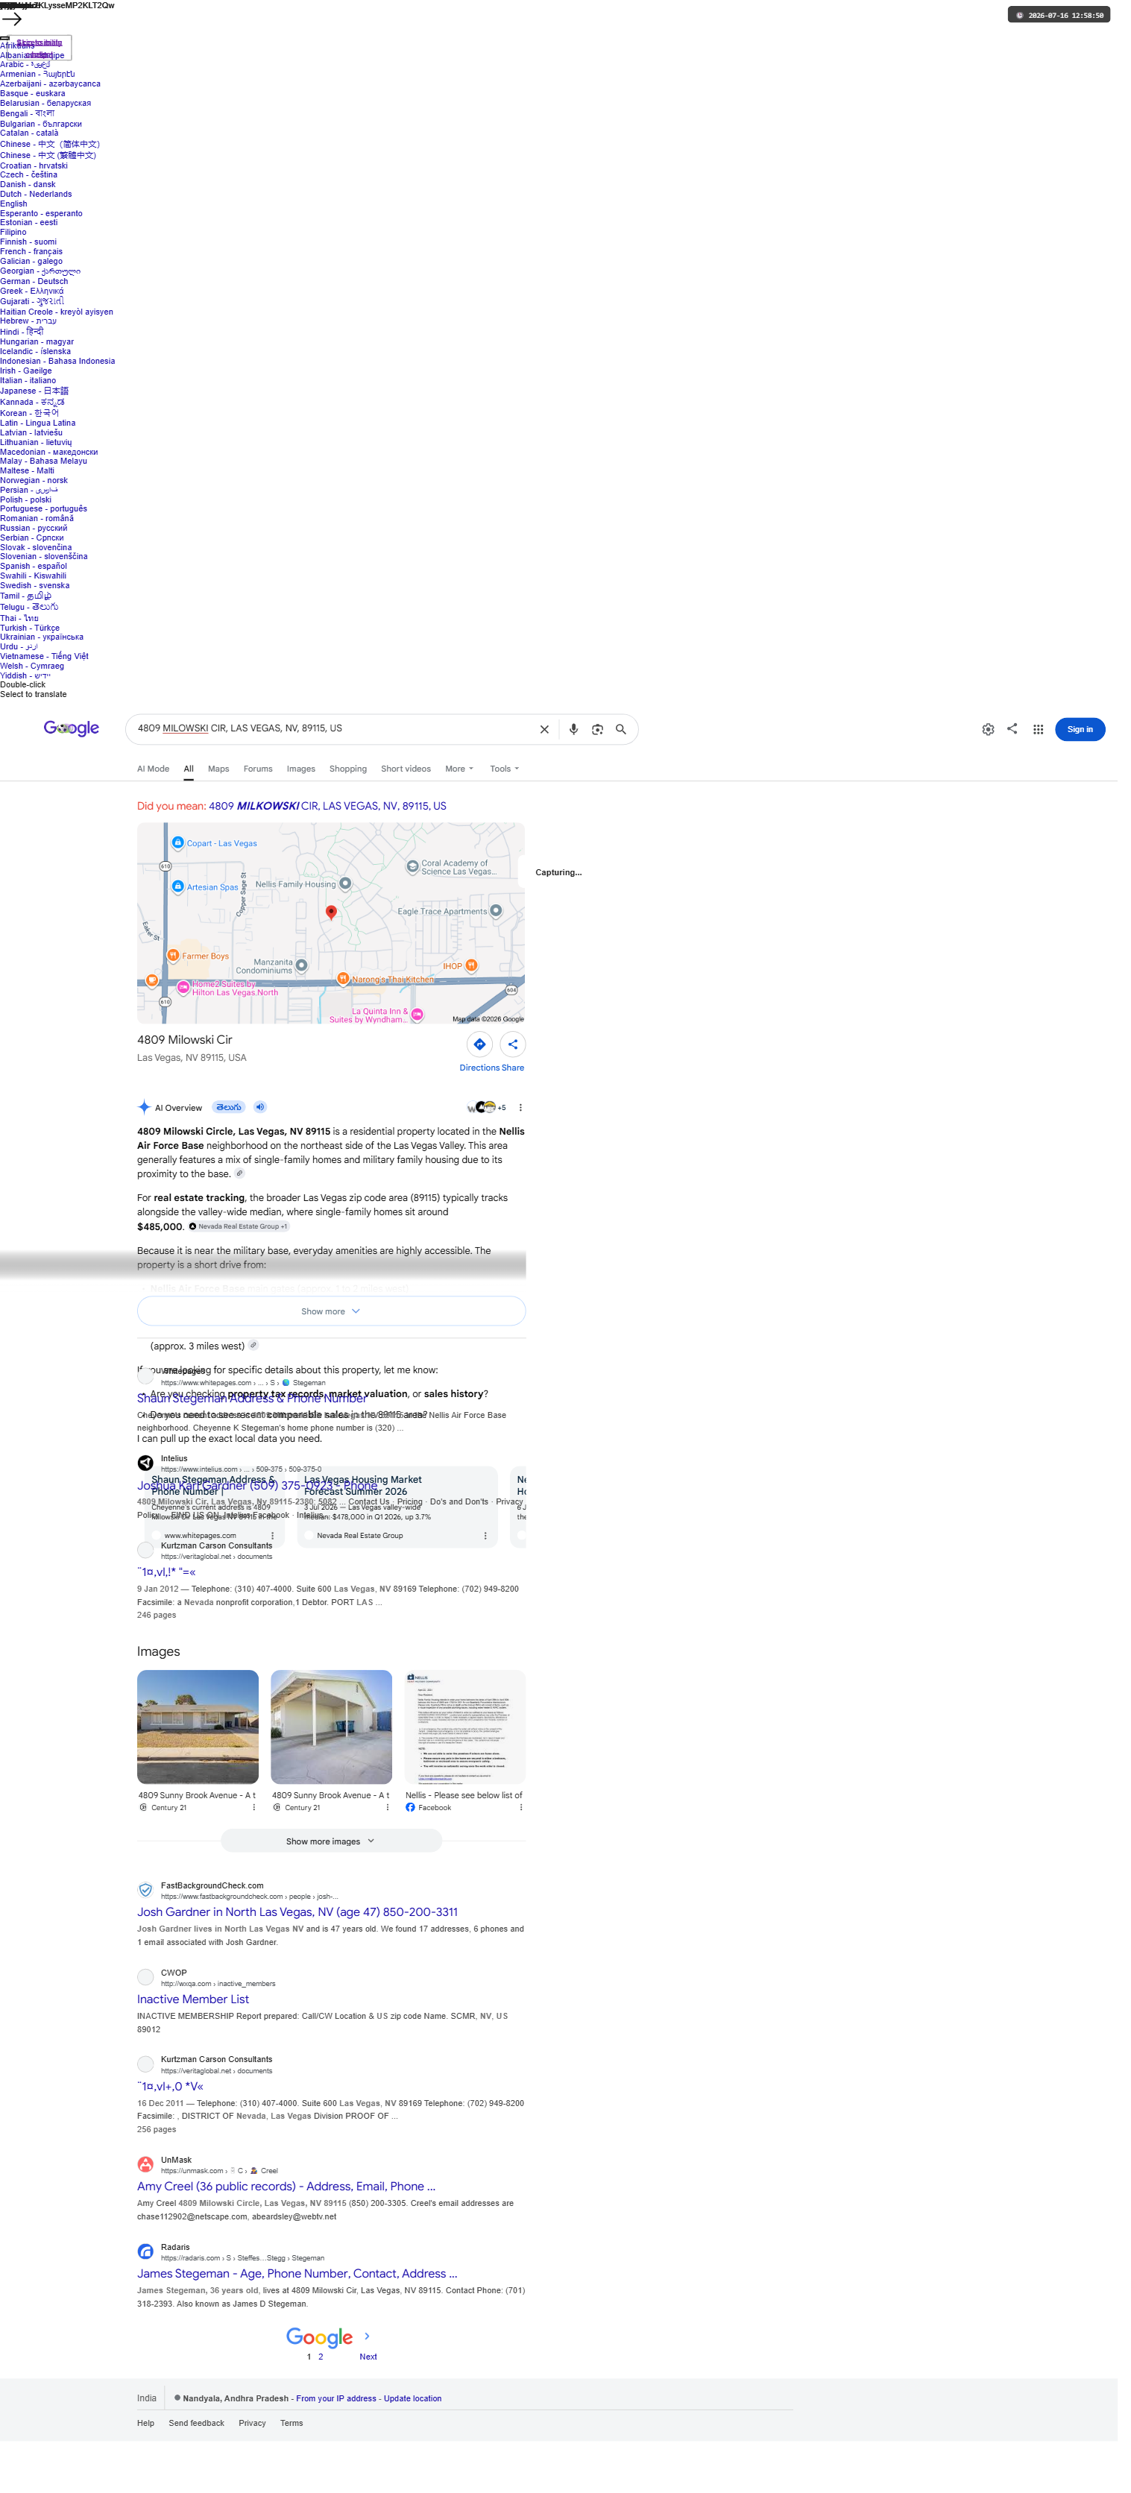Viewport: 1131px width, 2493px height.
Task: Submit the search with the magnifier icon
Action: (628, 738)
